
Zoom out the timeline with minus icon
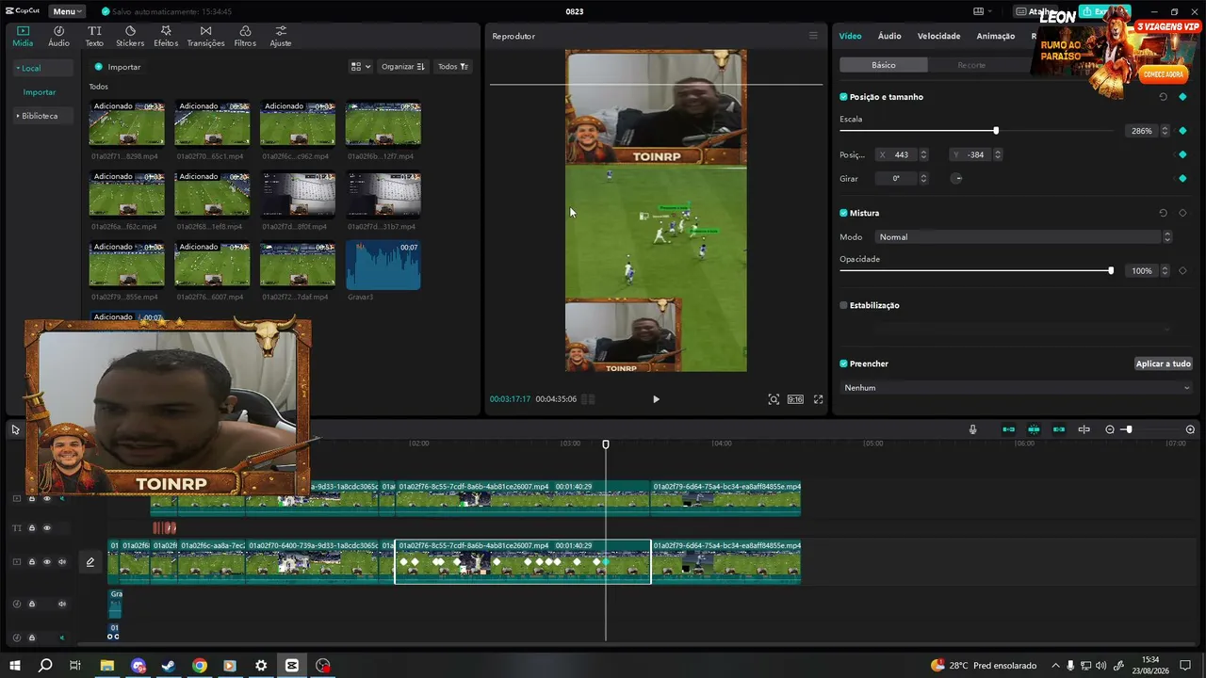click(x=1110, y=429)
